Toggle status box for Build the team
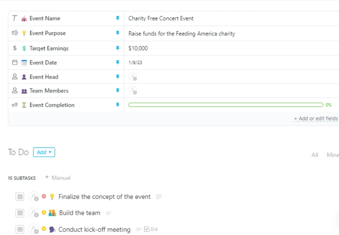The height and width of the screenshot is (235, 339). tap(20, 213)
